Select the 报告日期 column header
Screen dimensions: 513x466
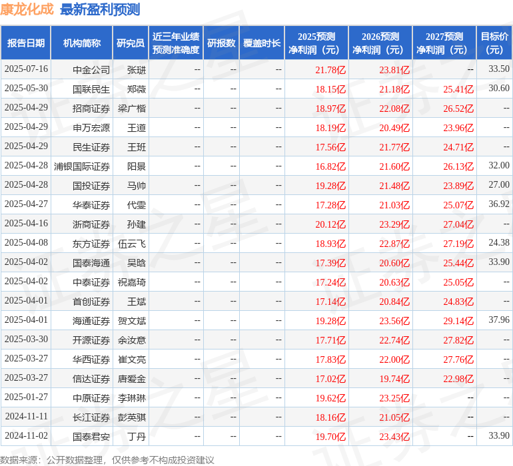click(26, 43)
